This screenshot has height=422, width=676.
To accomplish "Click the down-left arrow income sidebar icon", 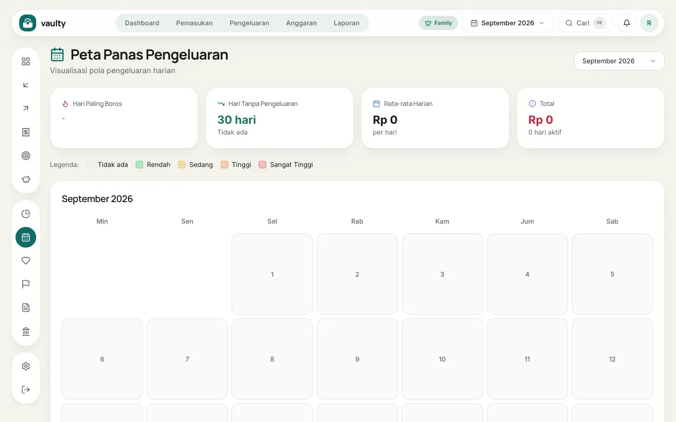I will (x=26, y=85).
